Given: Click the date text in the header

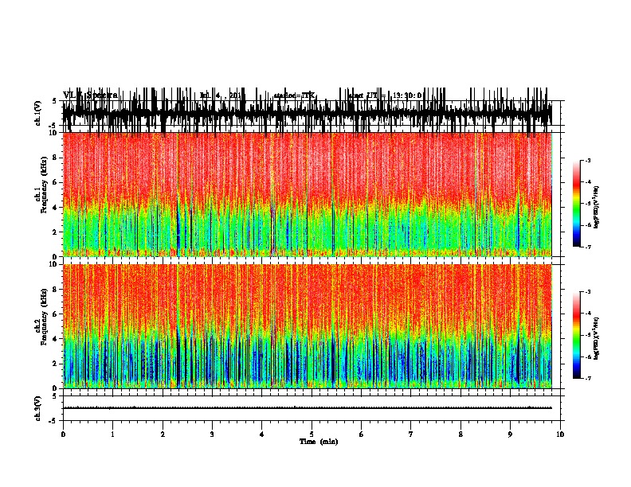Looking at the screenshot, I should [x=221, y=95].
